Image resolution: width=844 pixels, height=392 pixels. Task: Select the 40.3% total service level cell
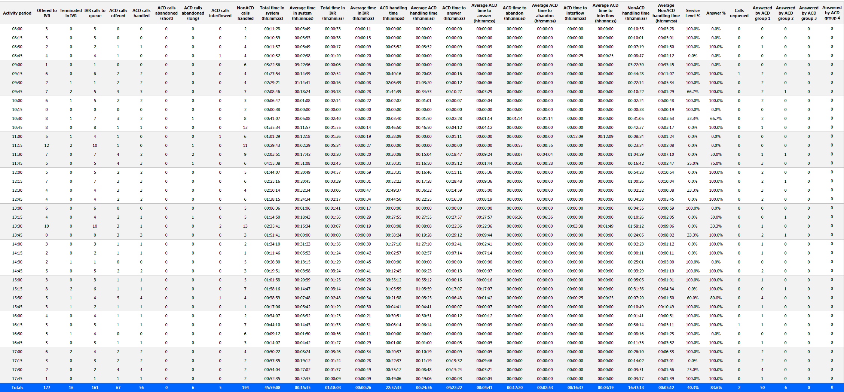pyautogui.click(x=693, y=388)
